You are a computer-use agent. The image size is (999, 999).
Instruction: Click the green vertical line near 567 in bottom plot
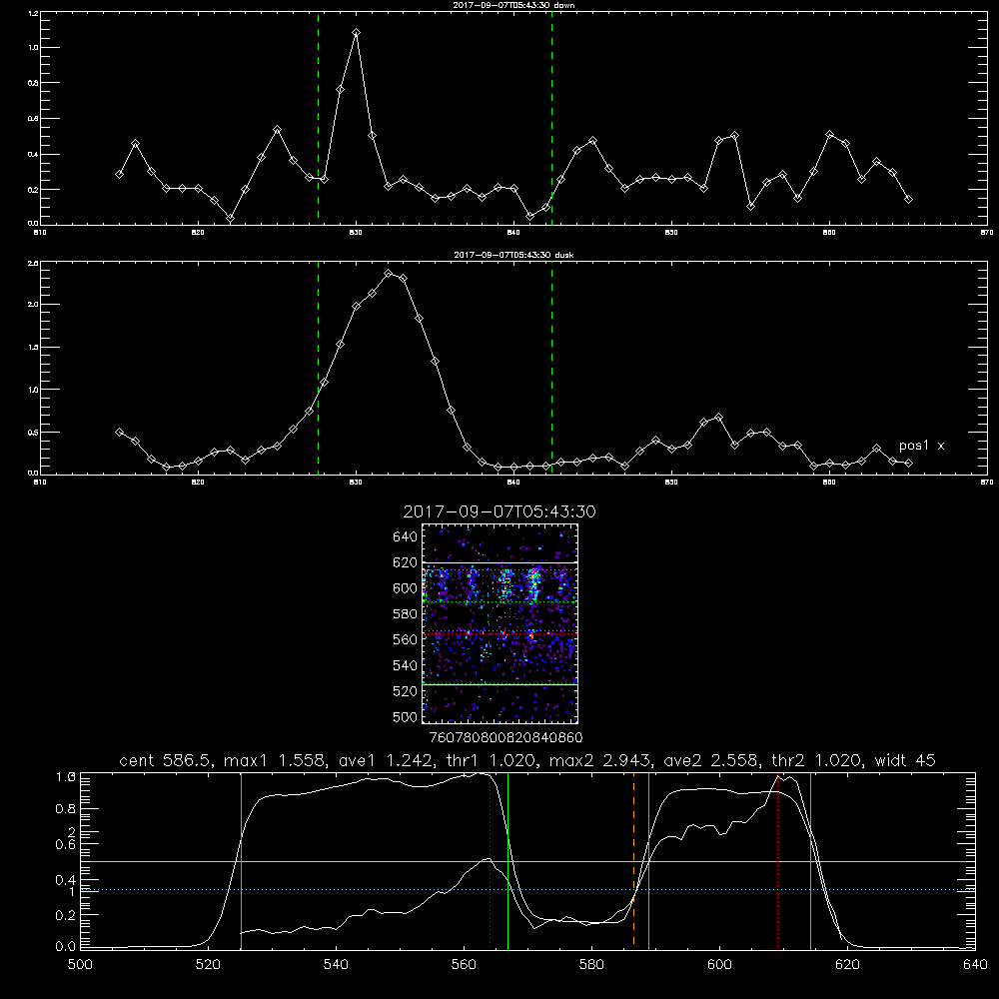point(507,860)
